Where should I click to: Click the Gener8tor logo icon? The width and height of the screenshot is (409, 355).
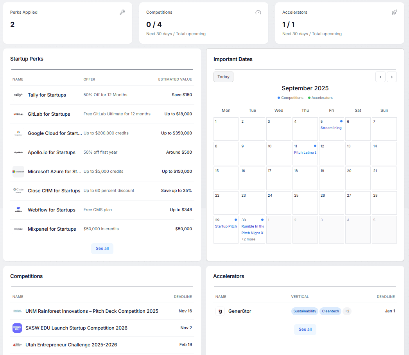(x=220, y=311)
